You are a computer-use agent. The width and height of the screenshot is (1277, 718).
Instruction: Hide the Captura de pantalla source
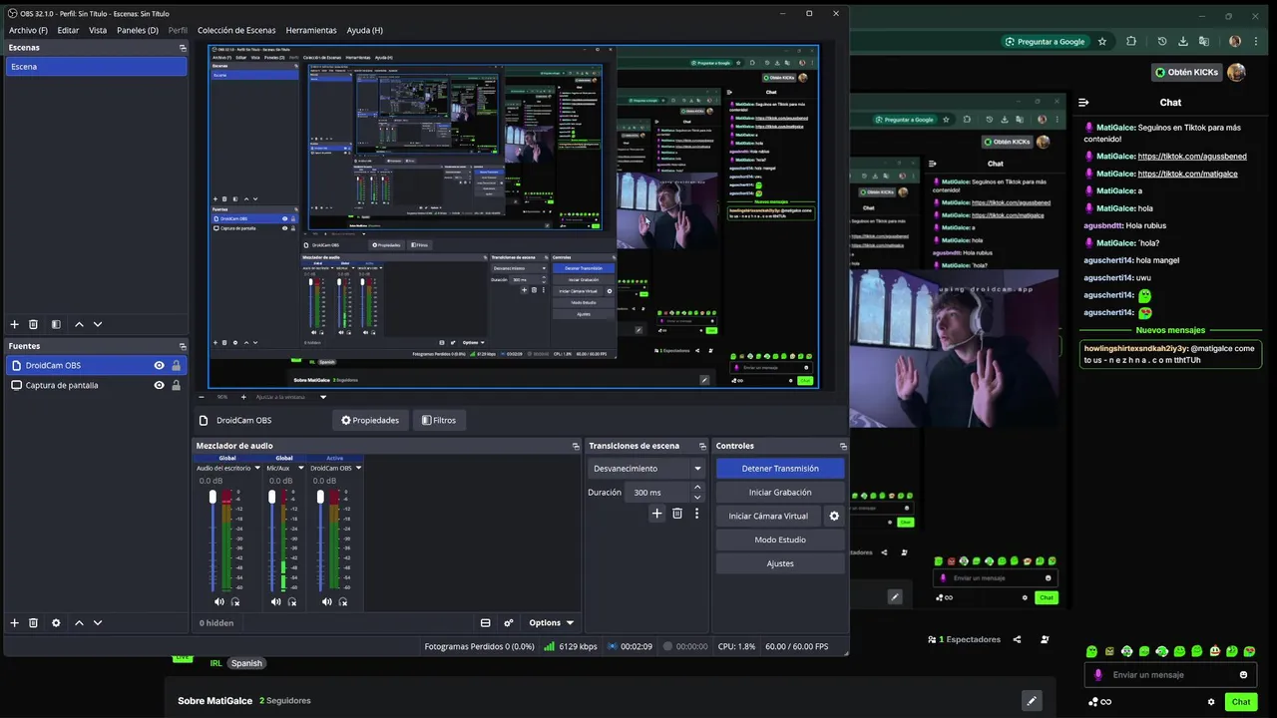[159, 385]
